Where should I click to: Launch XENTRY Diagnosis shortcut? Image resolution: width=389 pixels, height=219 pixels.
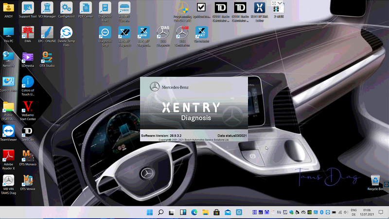tap(124, 36)
